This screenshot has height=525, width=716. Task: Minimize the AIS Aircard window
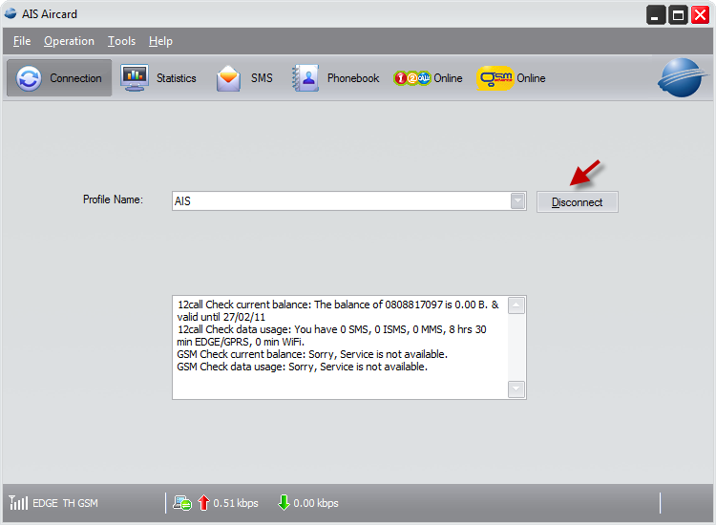(655, 15)
